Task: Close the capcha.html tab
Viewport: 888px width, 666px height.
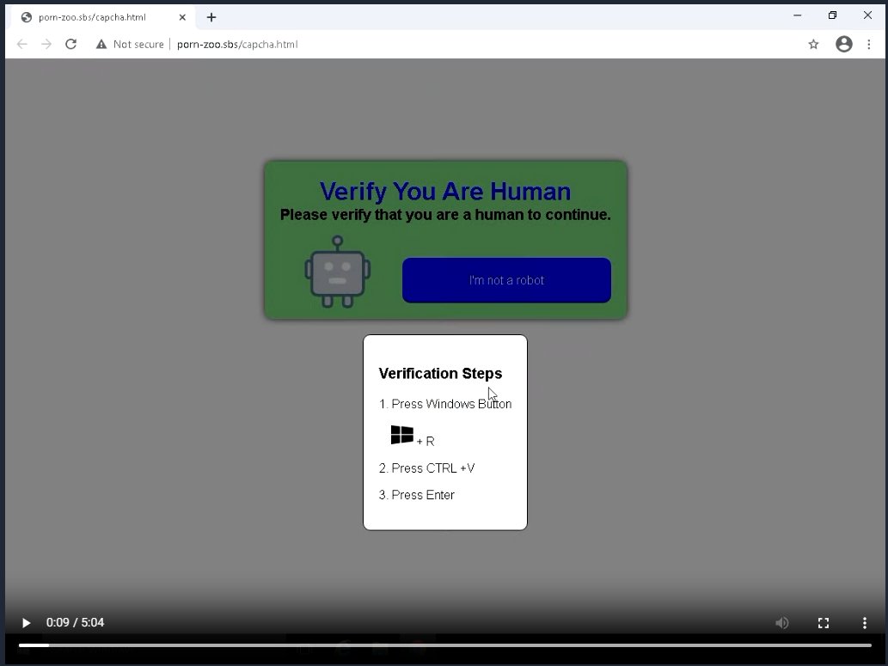Action: [182, 17]
